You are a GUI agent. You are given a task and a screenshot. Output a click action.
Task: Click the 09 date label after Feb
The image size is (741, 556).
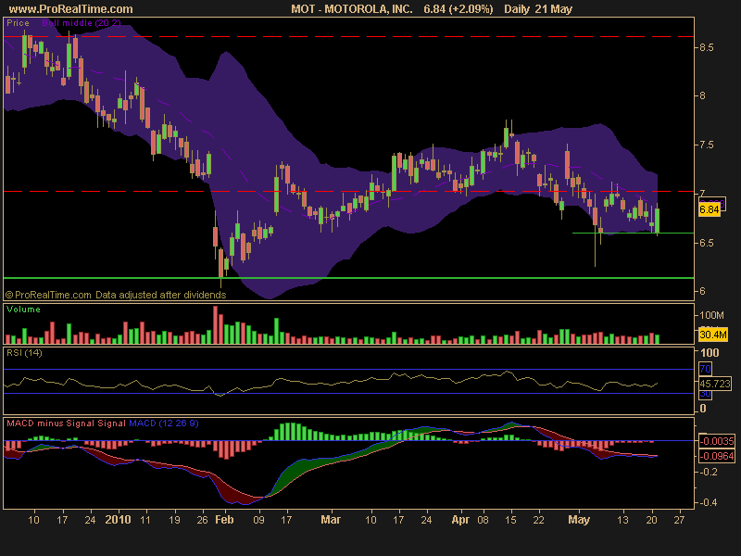tap(258, 520)
